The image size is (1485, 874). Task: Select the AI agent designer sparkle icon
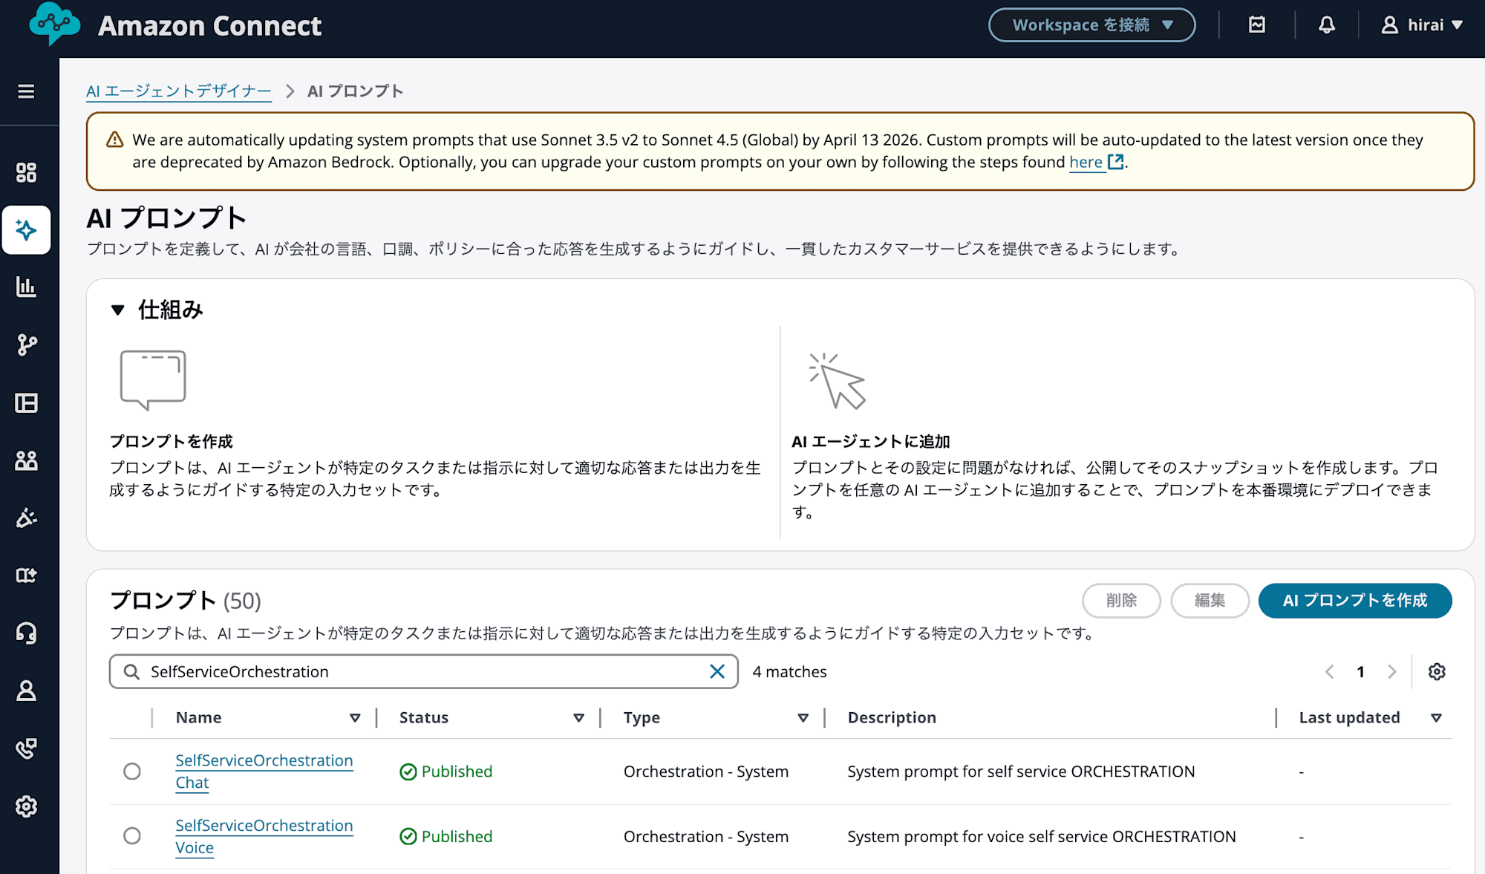pos(26,230)
